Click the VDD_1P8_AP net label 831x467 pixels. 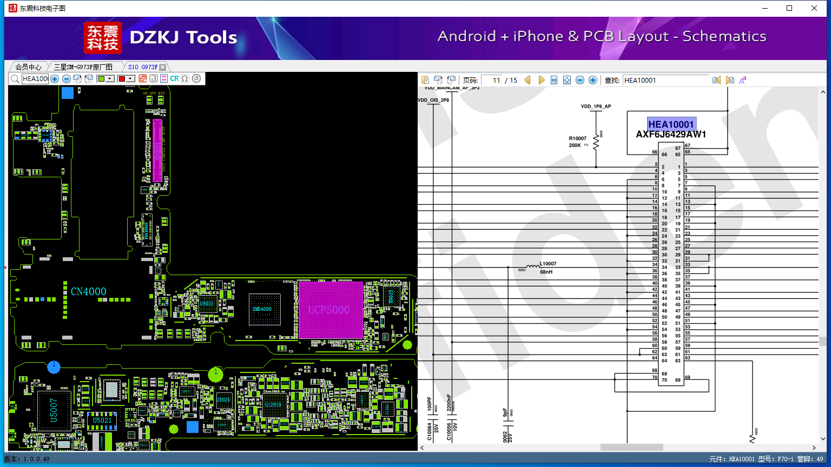coord(596,106)
